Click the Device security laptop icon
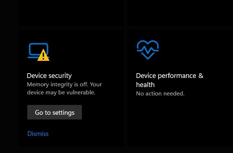Screen dimensions: 233x153 39,52
